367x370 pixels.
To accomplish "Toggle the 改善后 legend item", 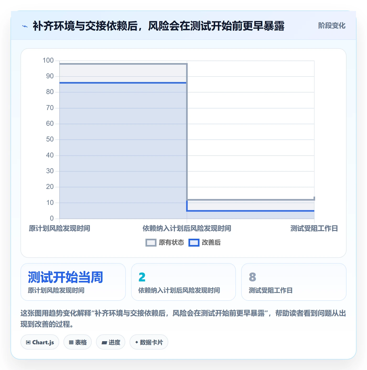I will click(205, 243).
